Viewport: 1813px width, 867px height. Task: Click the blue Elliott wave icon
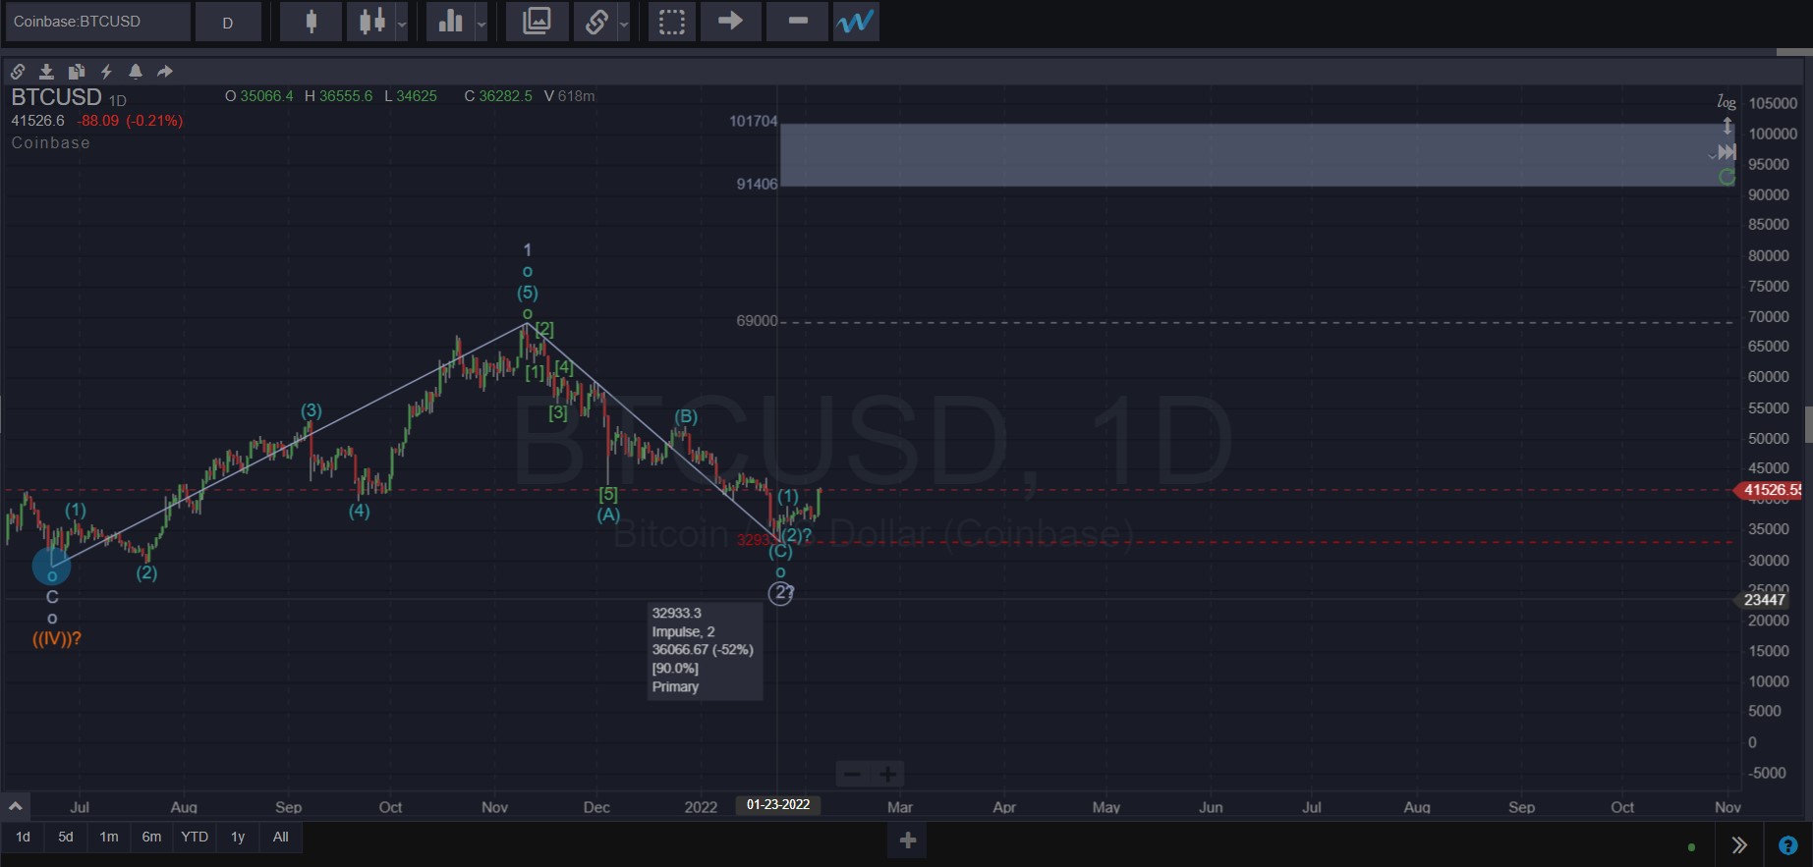tap(855, 22)
